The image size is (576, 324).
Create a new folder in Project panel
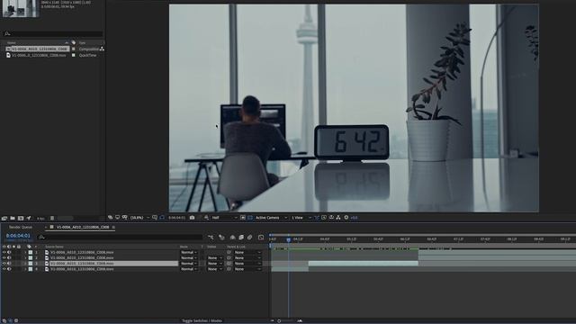(x=13, y=218)
